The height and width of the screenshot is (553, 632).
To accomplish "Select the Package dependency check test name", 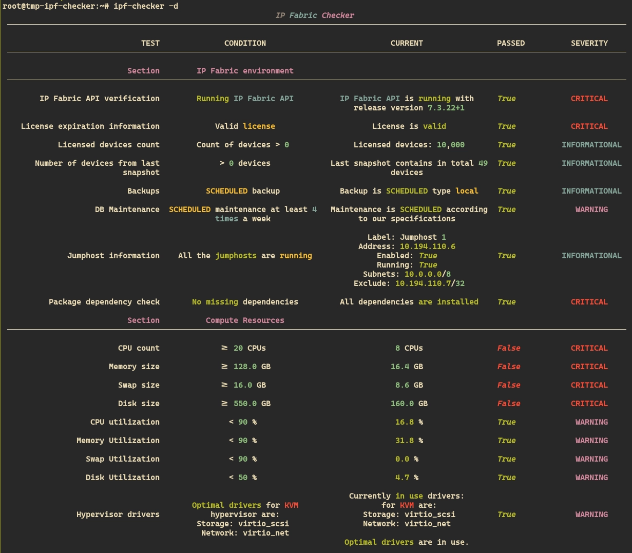I will [104, 302].
